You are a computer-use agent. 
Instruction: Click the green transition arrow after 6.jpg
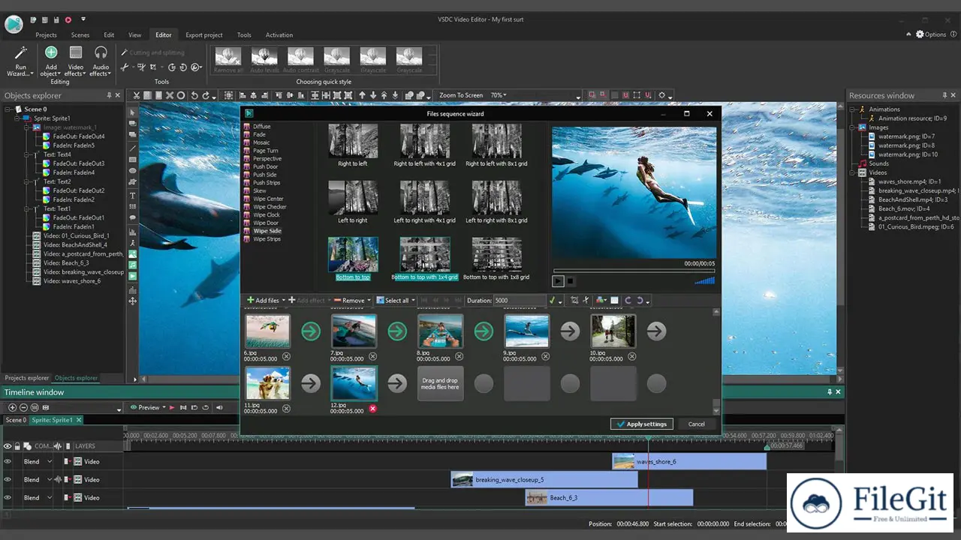click(x=310, y=331)
